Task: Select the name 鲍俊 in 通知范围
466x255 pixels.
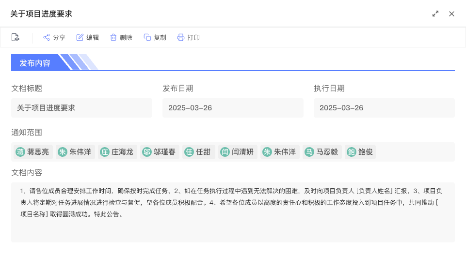Action: click(x=366, y=152)
